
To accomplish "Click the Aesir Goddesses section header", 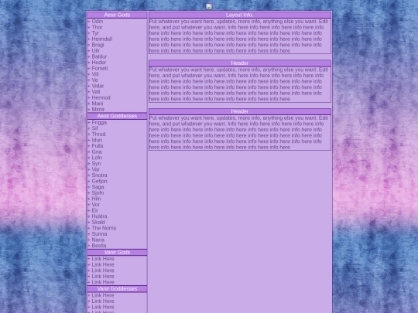I will click(x=117, y=116).
